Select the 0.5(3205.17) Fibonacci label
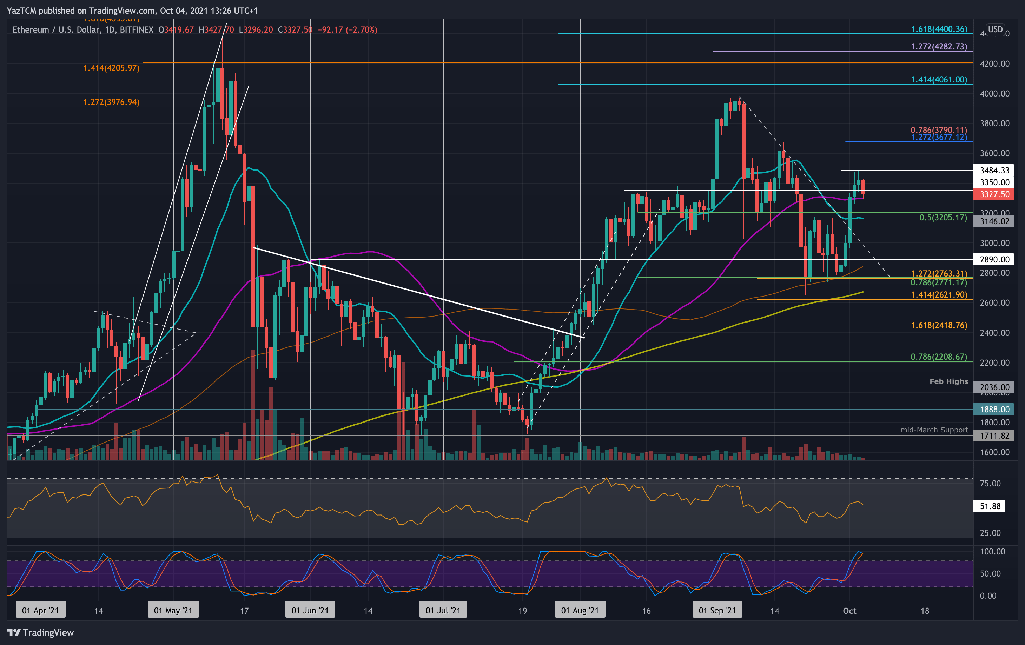Viewport: 1025px width, 645px height. click(x=943, y=218)
